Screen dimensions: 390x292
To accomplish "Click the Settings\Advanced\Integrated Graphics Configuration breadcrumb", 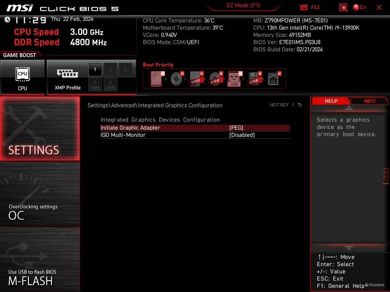I will [x=155, y=105].
